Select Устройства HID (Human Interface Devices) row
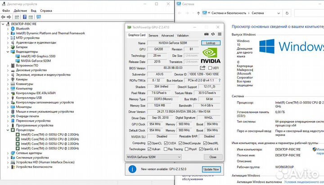Viewport: 324px width, 185px height. click(45, 162)
